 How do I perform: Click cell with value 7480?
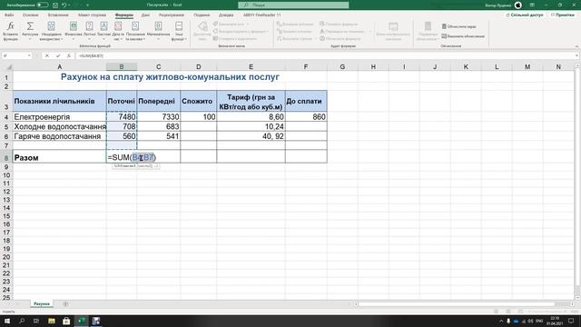tap(122, 117)
